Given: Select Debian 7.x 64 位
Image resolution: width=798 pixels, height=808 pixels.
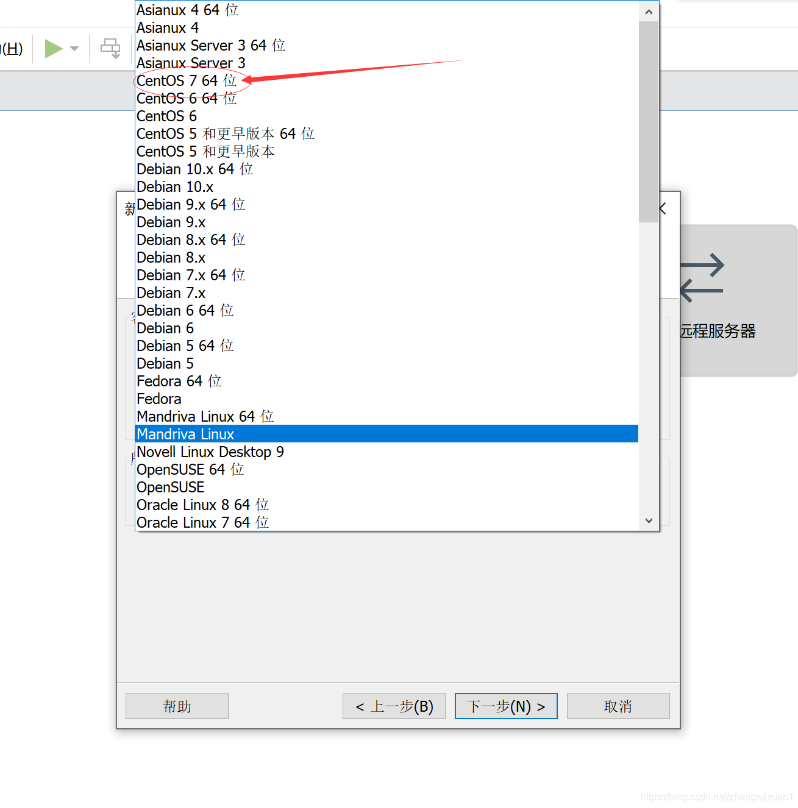Looking at the screenshot, I should [387, 275].
